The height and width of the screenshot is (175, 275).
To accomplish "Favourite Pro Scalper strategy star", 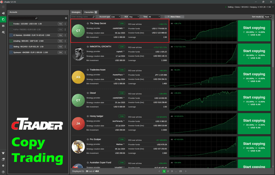I will [88, 139].
